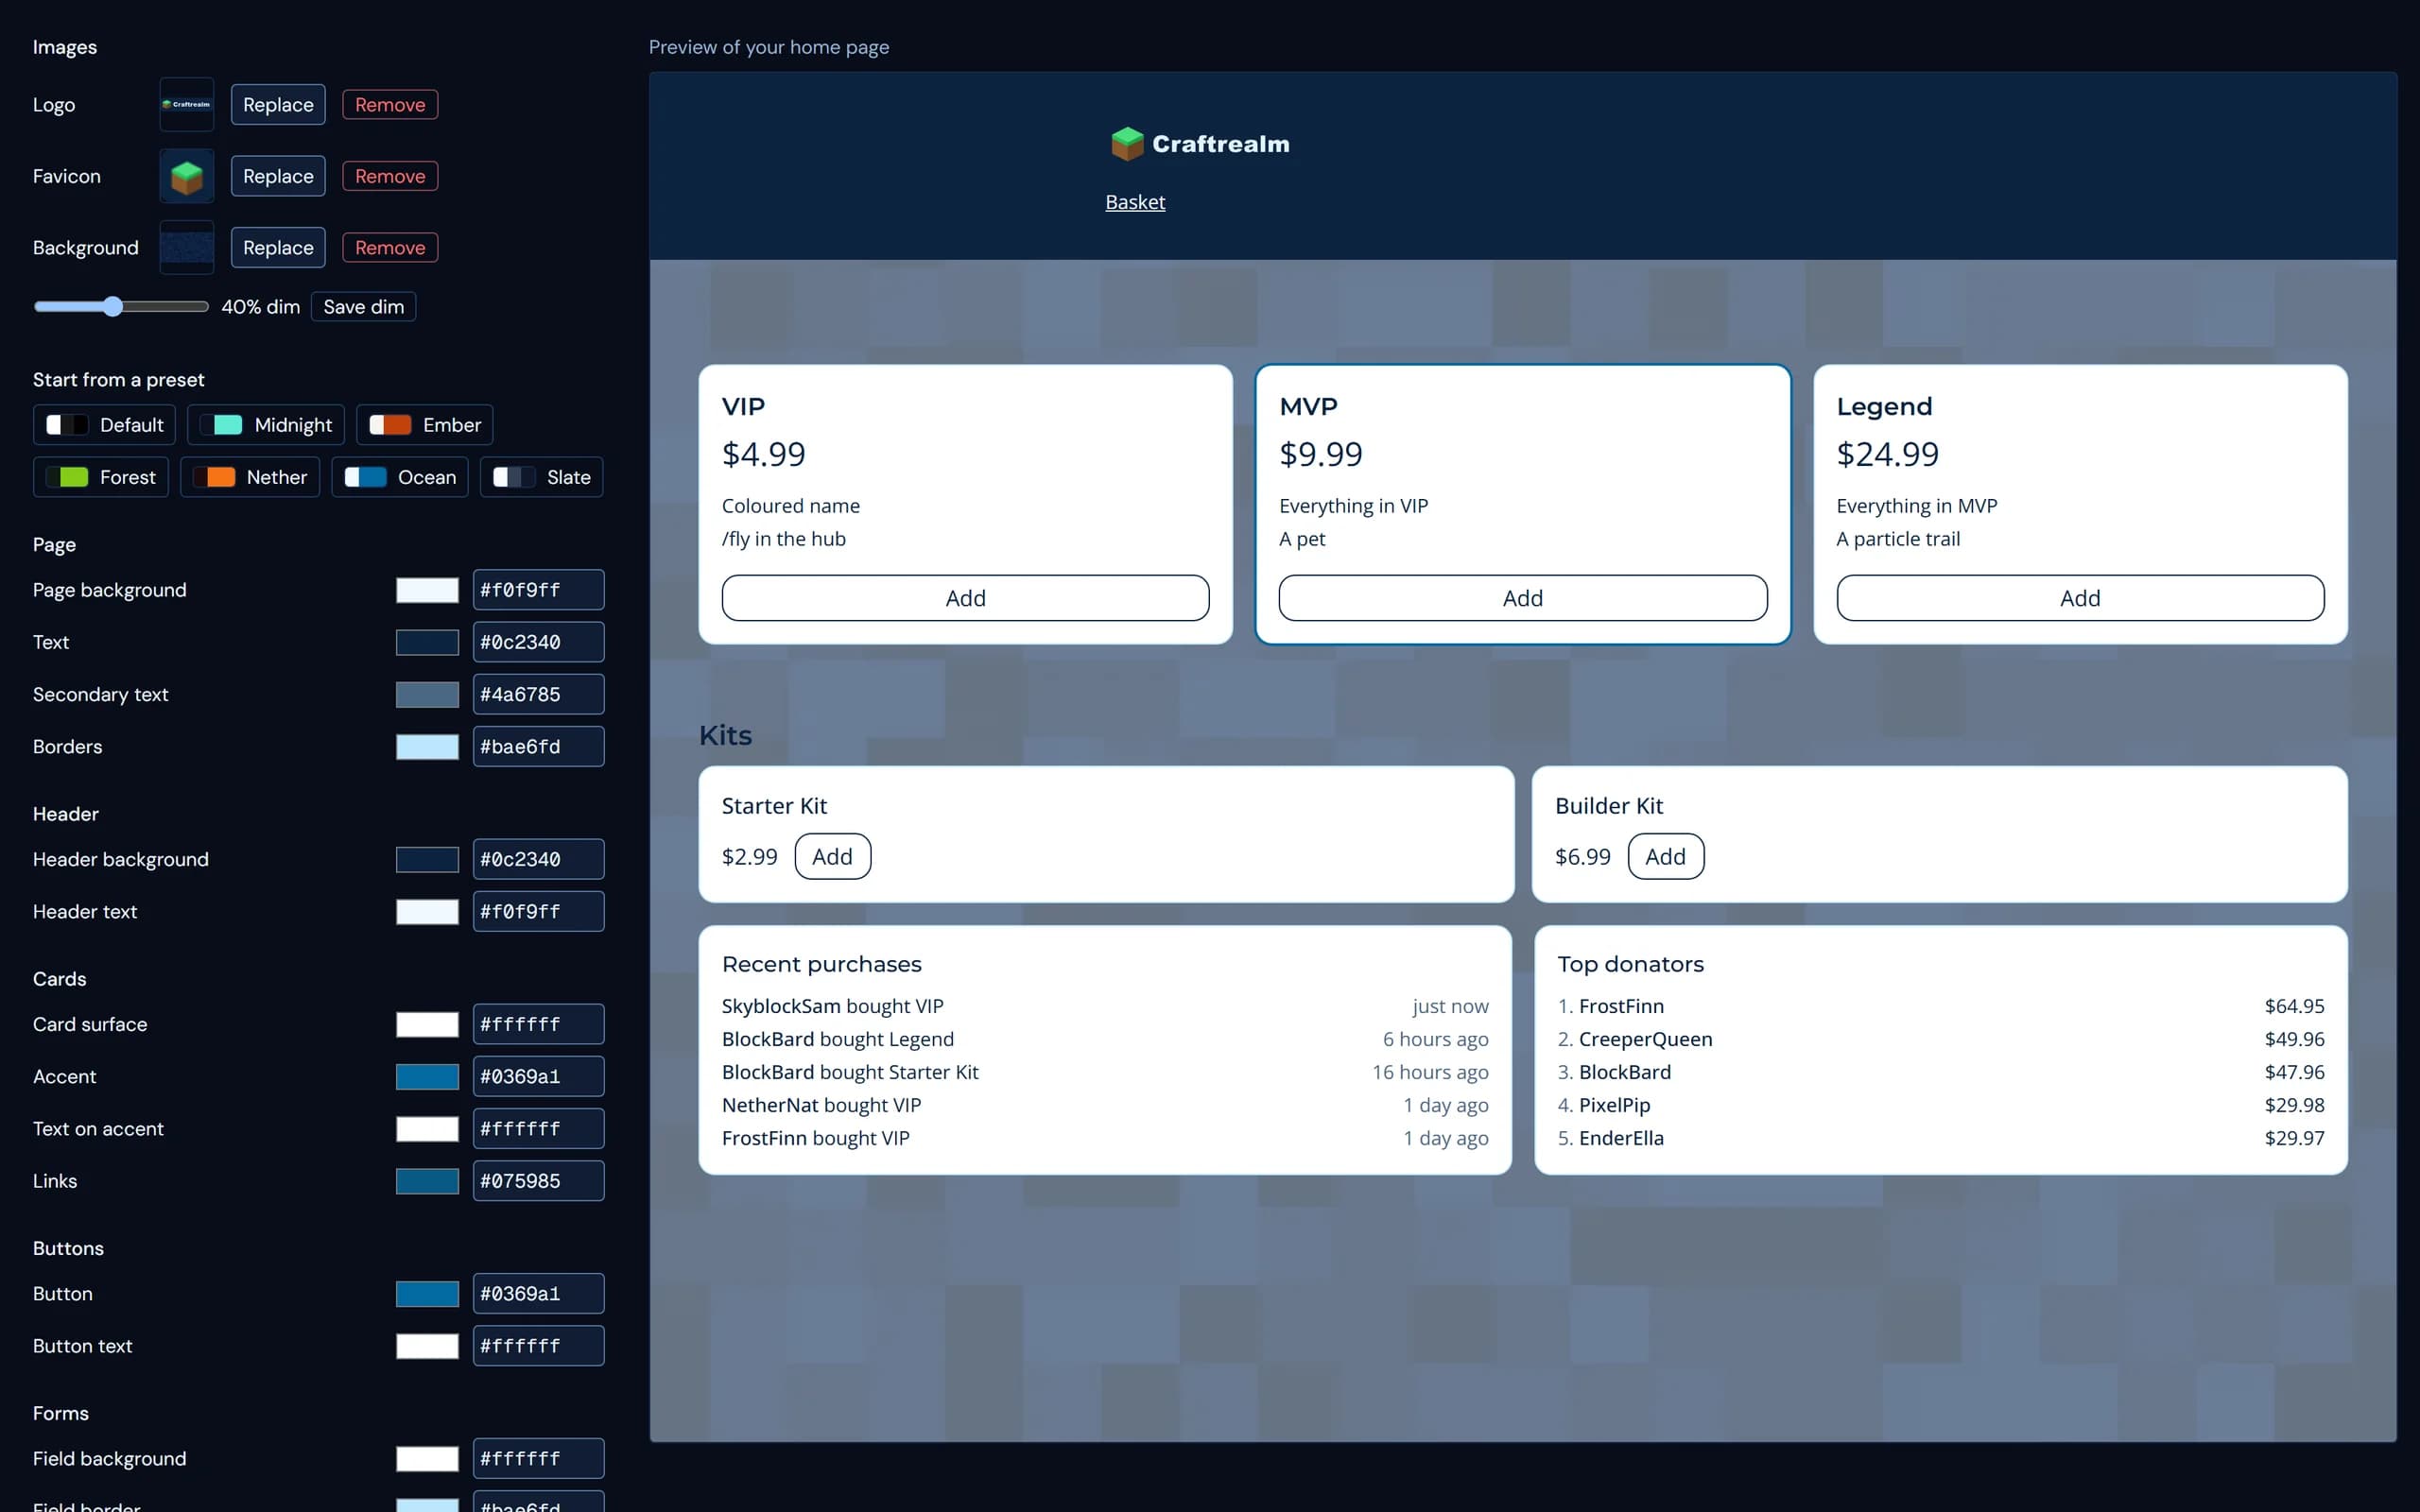
Task: Open the Button color swatch
Action: [427, 1293]
